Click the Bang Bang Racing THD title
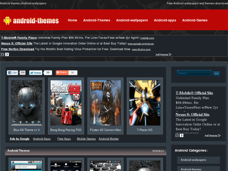The height and width of the screenshot is (171, 228). (66, 130)
